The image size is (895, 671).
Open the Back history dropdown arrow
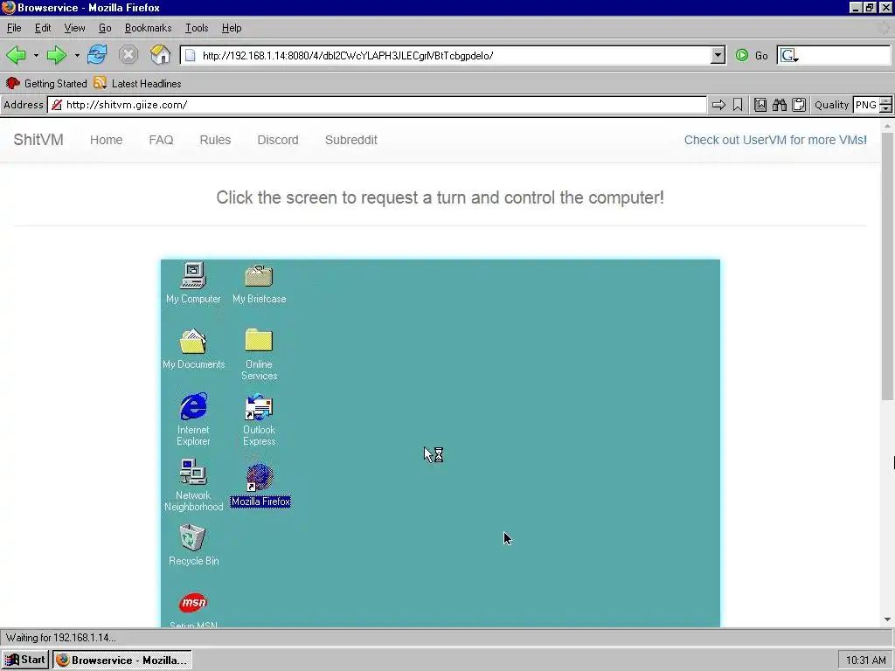pyautogui.click(x=36, y=55)
